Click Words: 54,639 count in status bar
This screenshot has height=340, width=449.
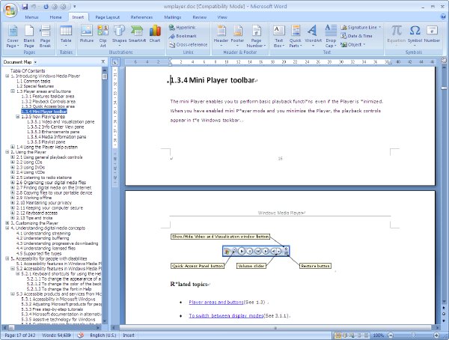(56, 335)
